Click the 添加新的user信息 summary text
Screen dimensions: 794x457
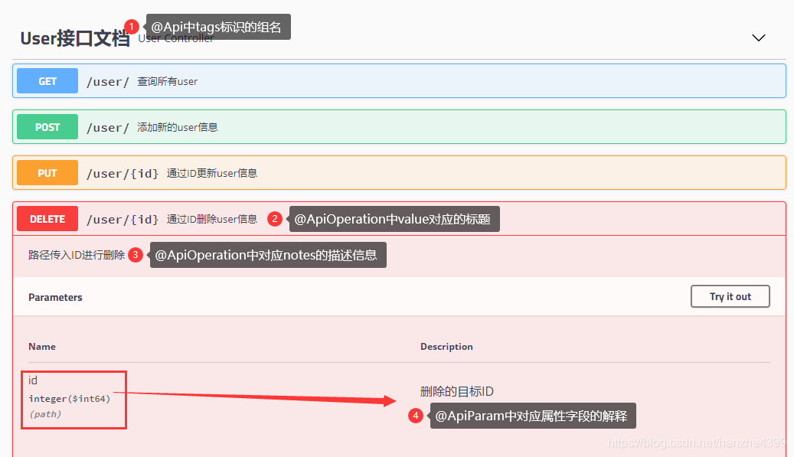coord(177,128)
